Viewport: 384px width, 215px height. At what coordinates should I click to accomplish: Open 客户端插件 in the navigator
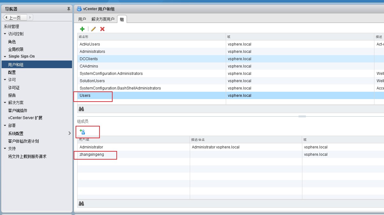(x=18, y=111)
